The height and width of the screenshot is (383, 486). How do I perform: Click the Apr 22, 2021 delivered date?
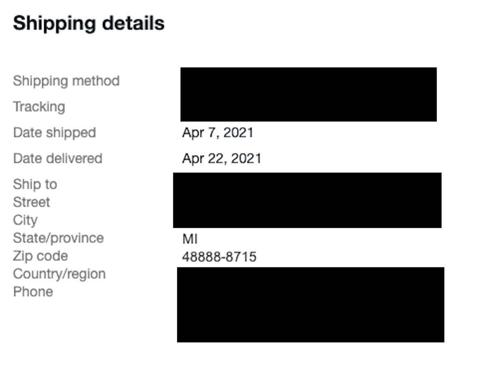[222, 158]
